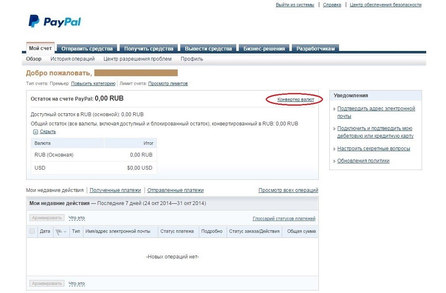The width and height of the screenshot is (446, 293).
Task: Open the Справка link
Action: pyautogui.click(x=332, y=5)
